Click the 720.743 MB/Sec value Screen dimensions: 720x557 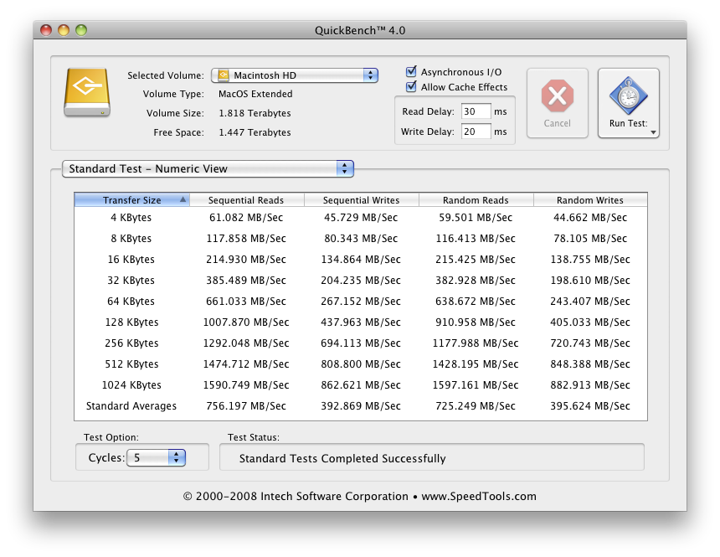point(590,343)
